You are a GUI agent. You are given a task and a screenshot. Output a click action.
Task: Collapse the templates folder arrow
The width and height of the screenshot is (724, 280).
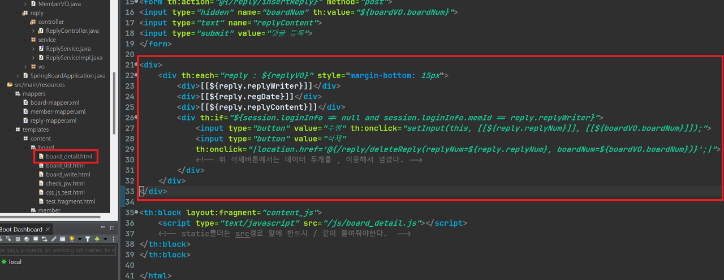coord(10,130)
